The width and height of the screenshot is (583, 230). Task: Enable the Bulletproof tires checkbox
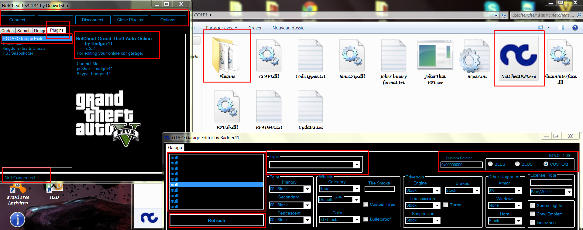[366, 219]
